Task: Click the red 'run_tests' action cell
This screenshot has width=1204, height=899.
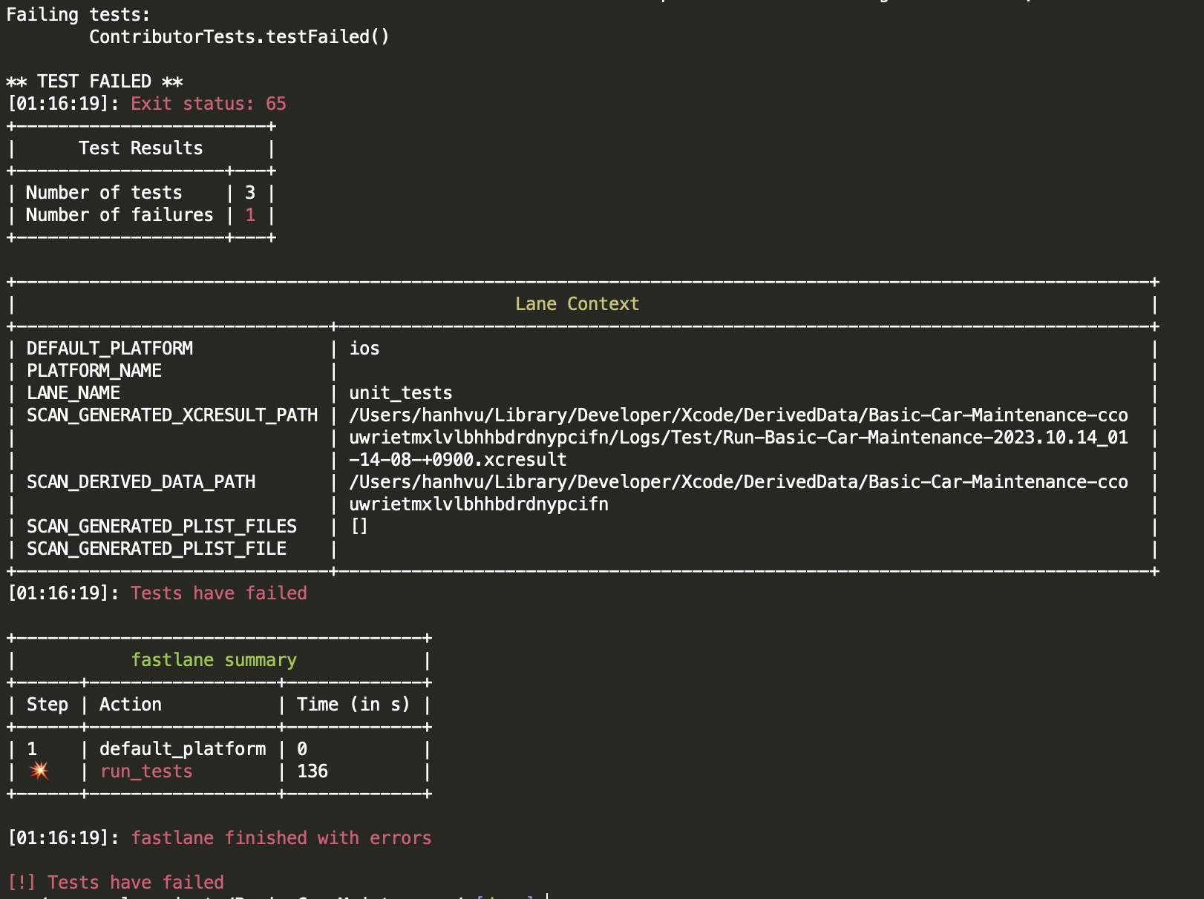Action: pos(146,771)
